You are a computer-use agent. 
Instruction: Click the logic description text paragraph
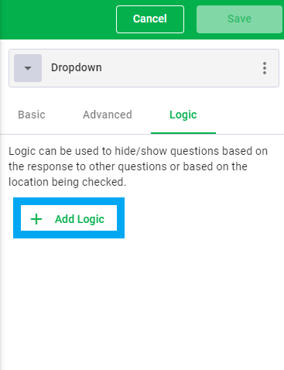138,166
